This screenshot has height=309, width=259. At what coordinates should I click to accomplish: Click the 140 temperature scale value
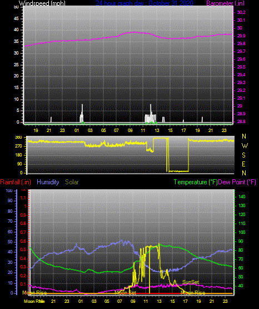(242, 197)
